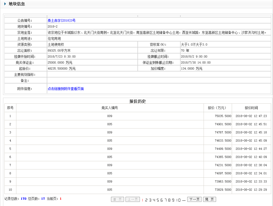Go to page 4 of bid history
Image resolution: width=273 pixels, height=206 pixels.
(x=154, y=200)
